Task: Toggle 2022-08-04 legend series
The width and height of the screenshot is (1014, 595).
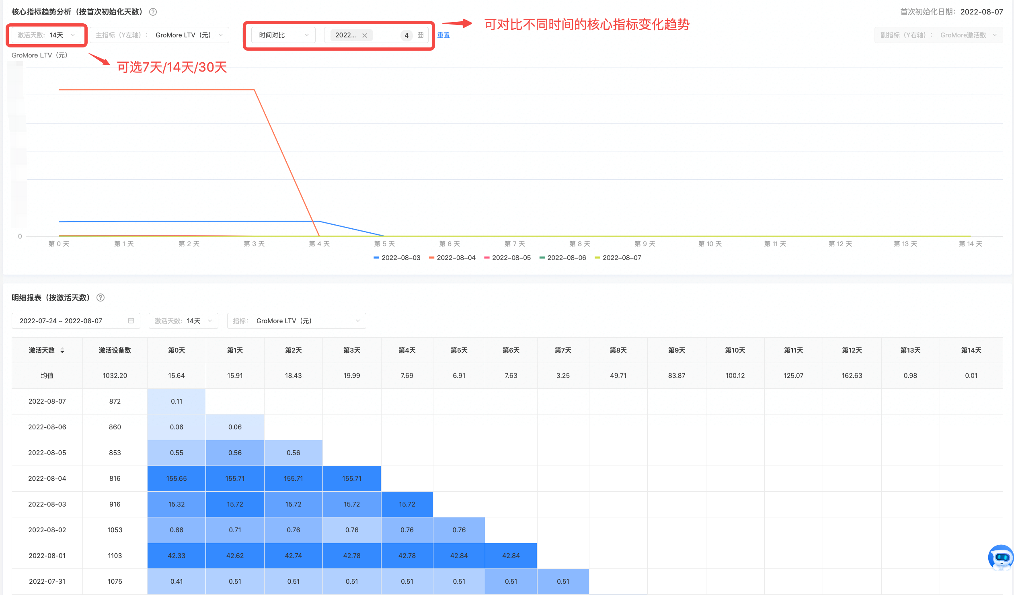Action: [x=452, y=257]
